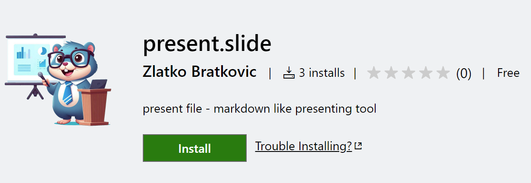
Task: Click the external link icon after Trouble Installing
Action: click(x=358, y=146)
